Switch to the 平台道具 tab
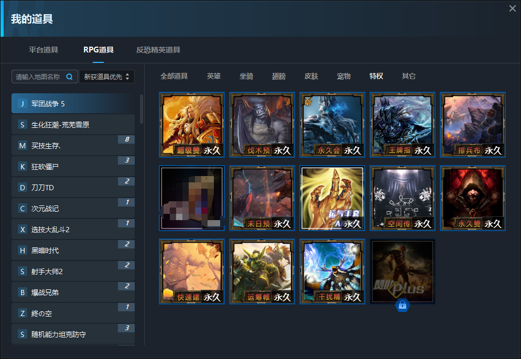Image resolution: width=521 pixels, height=359 pixels. click(44, 50)
